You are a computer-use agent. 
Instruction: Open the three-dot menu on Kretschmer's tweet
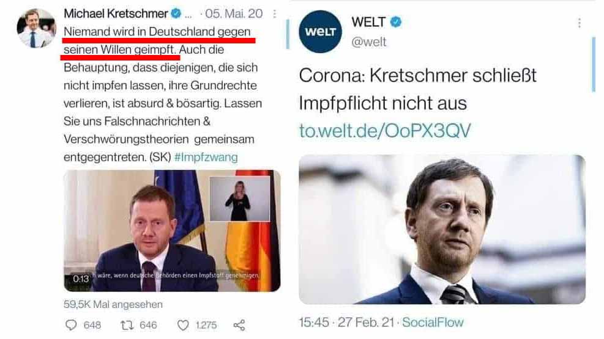[x=274, y=14]
